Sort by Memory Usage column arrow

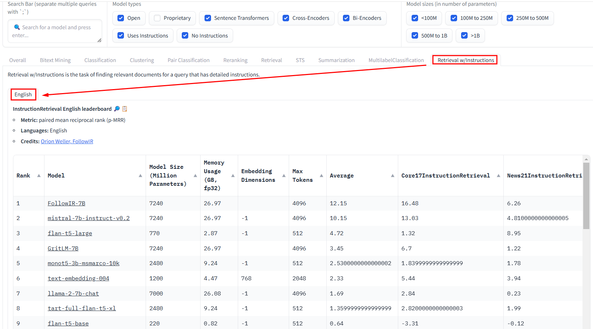(x=233, y=176)
